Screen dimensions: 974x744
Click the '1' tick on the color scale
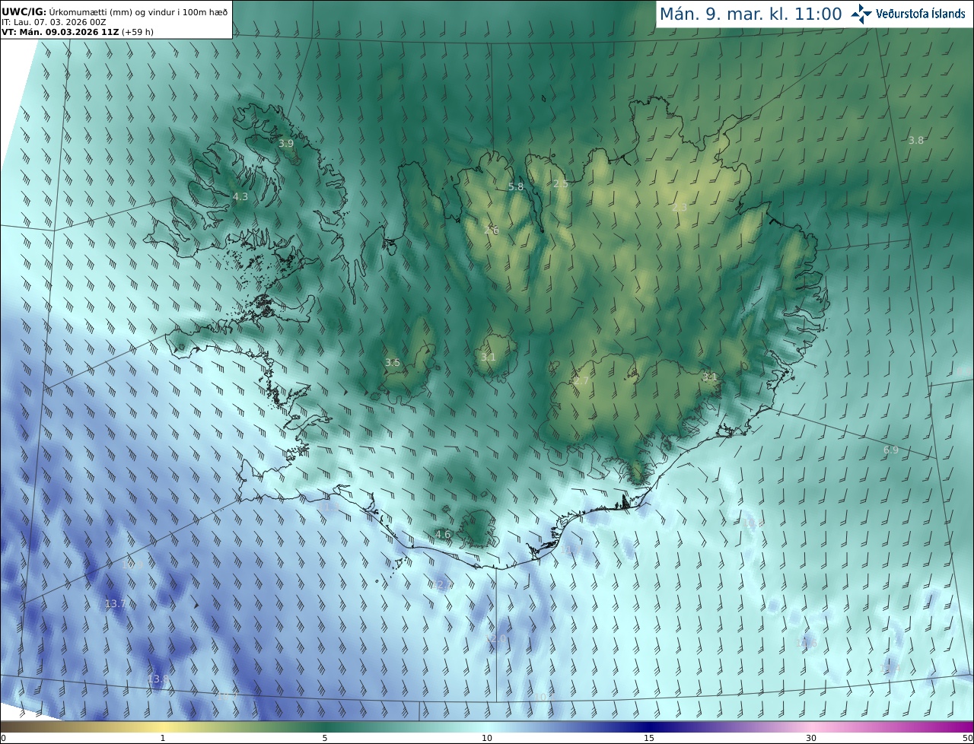pos(163,738)
